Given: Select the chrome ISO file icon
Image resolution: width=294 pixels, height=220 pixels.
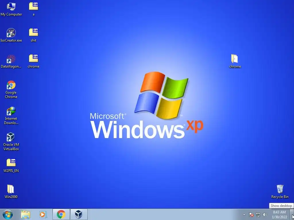Looking at the screenshot, I should pos(33,61).
